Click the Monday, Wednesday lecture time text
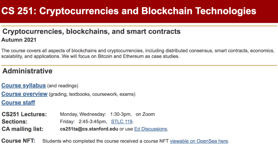The width and height of the screenshot is (278, 148). pyautogui.click(x=96, y=114)
